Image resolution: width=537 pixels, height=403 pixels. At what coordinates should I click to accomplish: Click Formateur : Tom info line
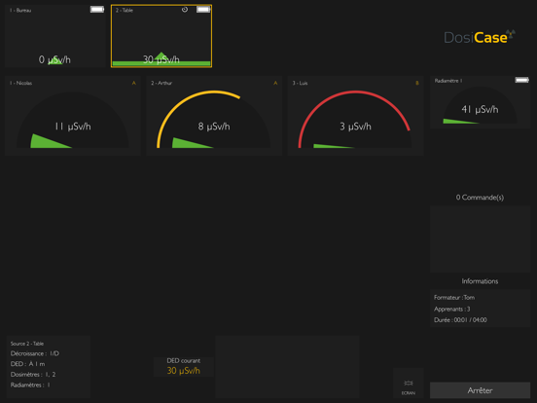[x=454, y=298]
